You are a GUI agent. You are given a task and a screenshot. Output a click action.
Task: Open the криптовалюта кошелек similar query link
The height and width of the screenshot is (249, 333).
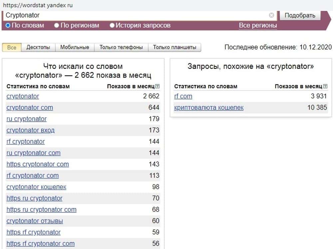(x=209, y=107)
